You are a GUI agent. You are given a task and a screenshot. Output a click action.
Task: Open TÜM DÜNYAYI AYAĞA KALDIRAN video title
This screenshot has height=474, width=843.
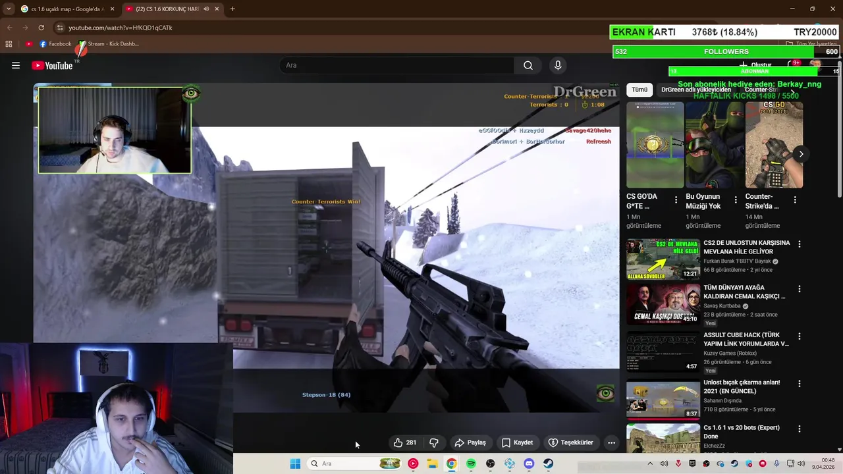click(744, 292)
